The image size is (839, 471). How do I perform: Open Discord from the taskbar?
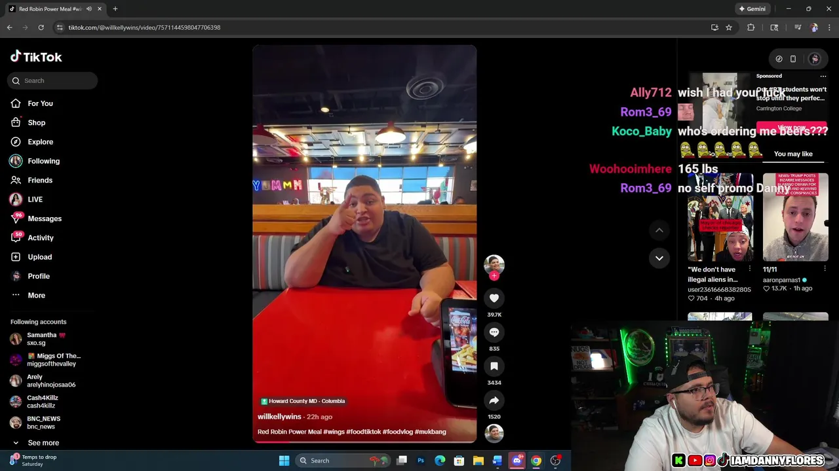517,461
